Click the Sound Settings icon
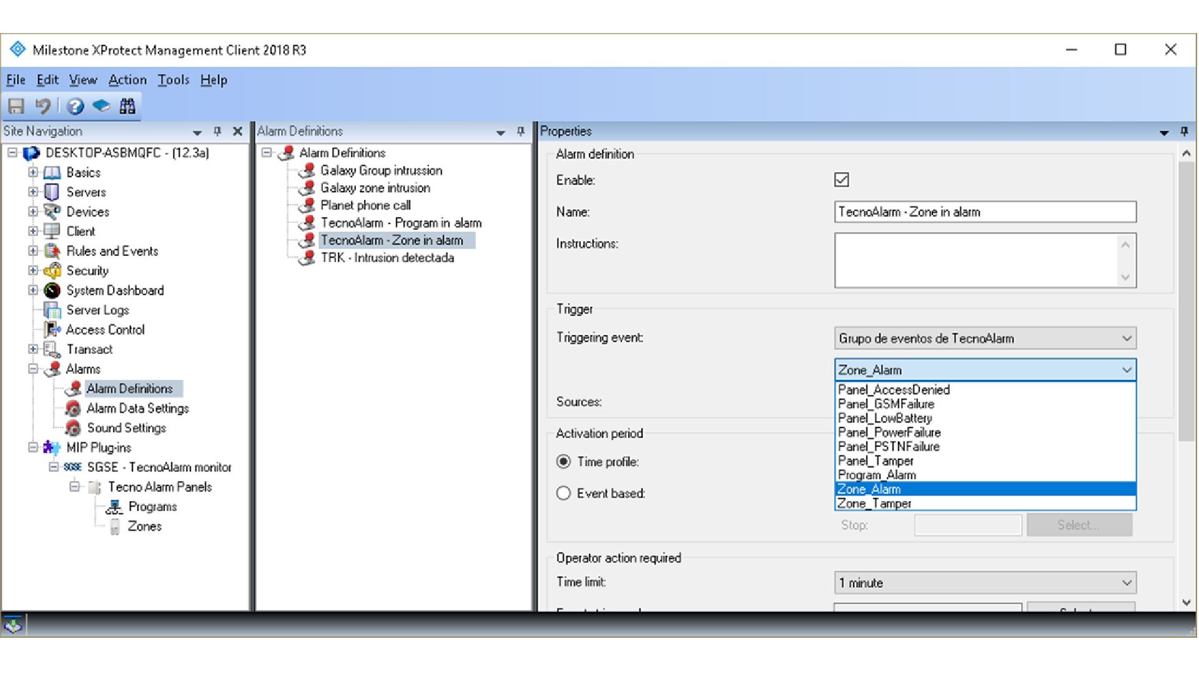1199x674 pixels. point(73,428)
